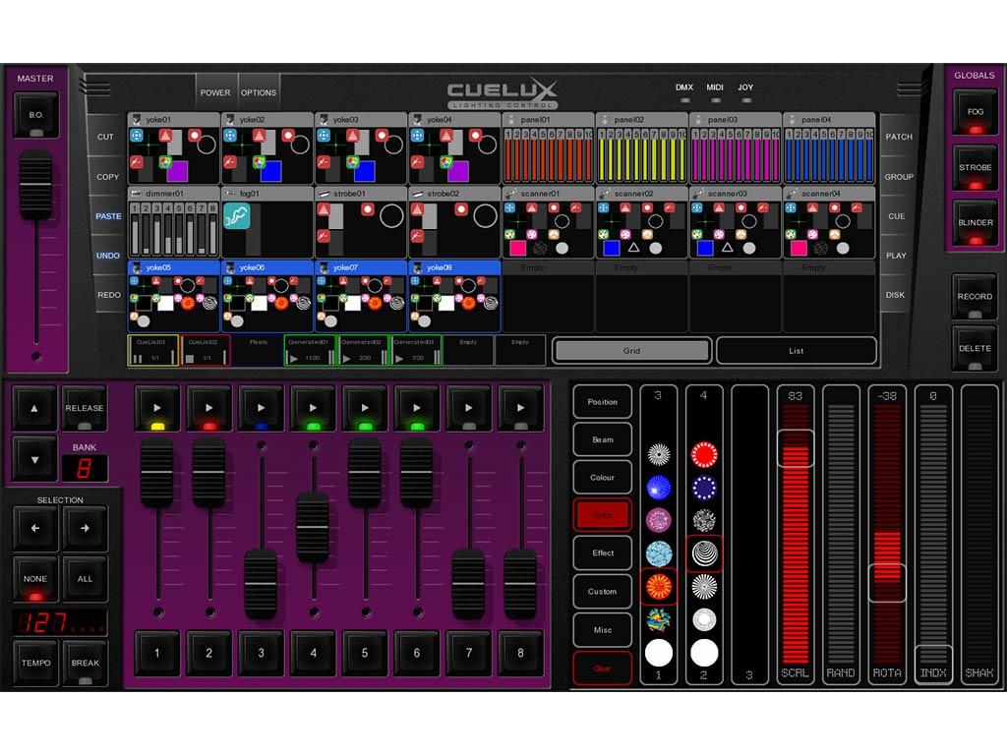
Task: Switch to List view
Action: [x=796, y=350]
